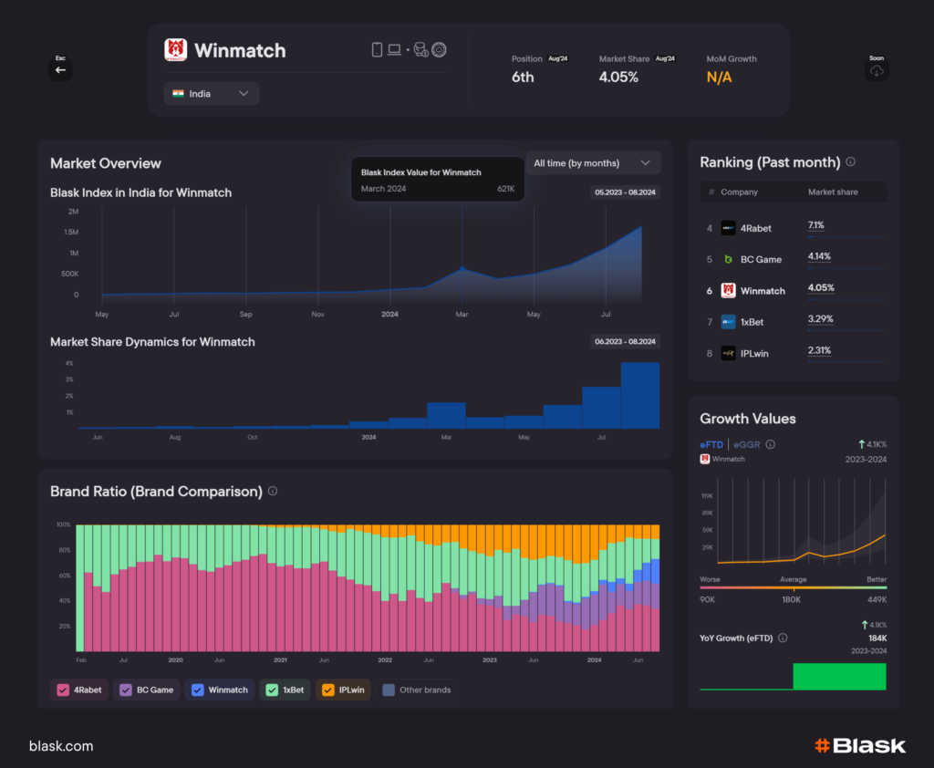
Task: Click info icon beside Brand Ratio title
Action: [x=273, y=491]
